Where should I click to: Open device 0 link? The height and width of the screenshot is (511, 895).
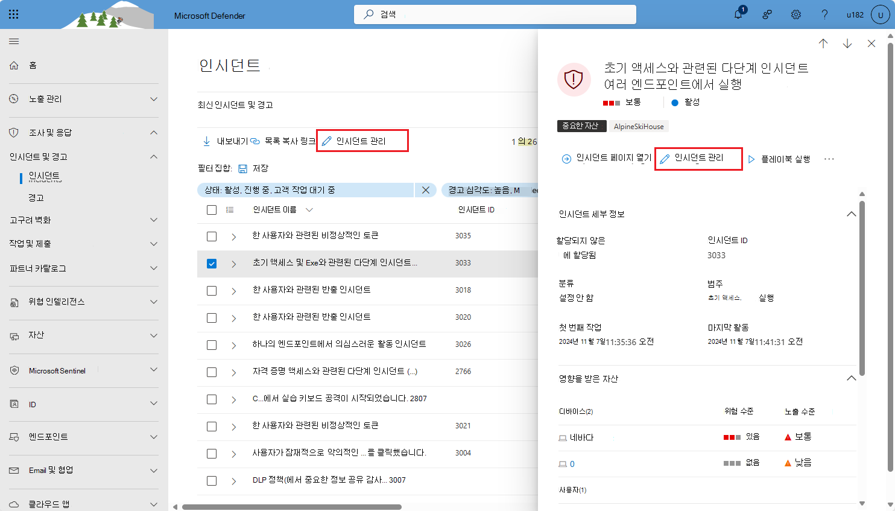(572, 464)
